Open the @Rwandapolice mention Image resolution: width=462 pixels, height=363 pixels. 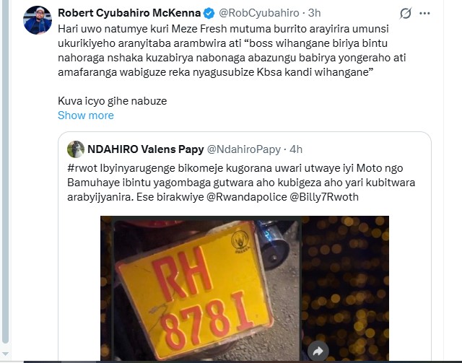(247, 197)
